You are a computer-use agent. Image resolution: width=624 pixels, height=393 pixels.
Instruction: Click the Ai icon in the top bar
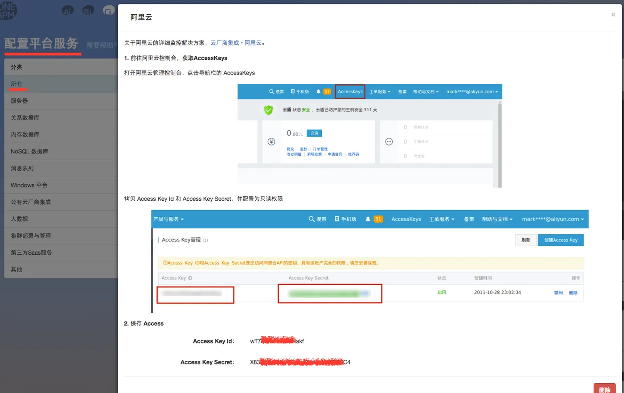point(68,11)
